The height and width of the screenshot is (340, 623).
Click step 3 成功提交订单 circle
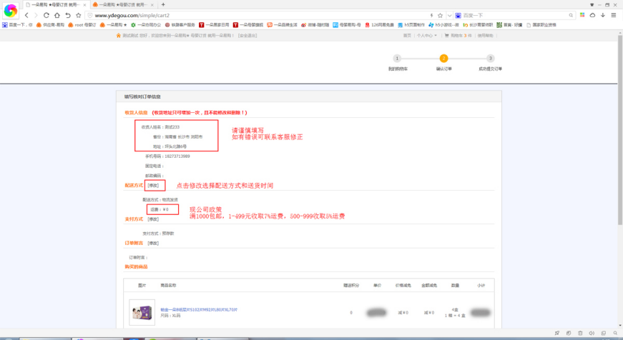pos(490,59)
